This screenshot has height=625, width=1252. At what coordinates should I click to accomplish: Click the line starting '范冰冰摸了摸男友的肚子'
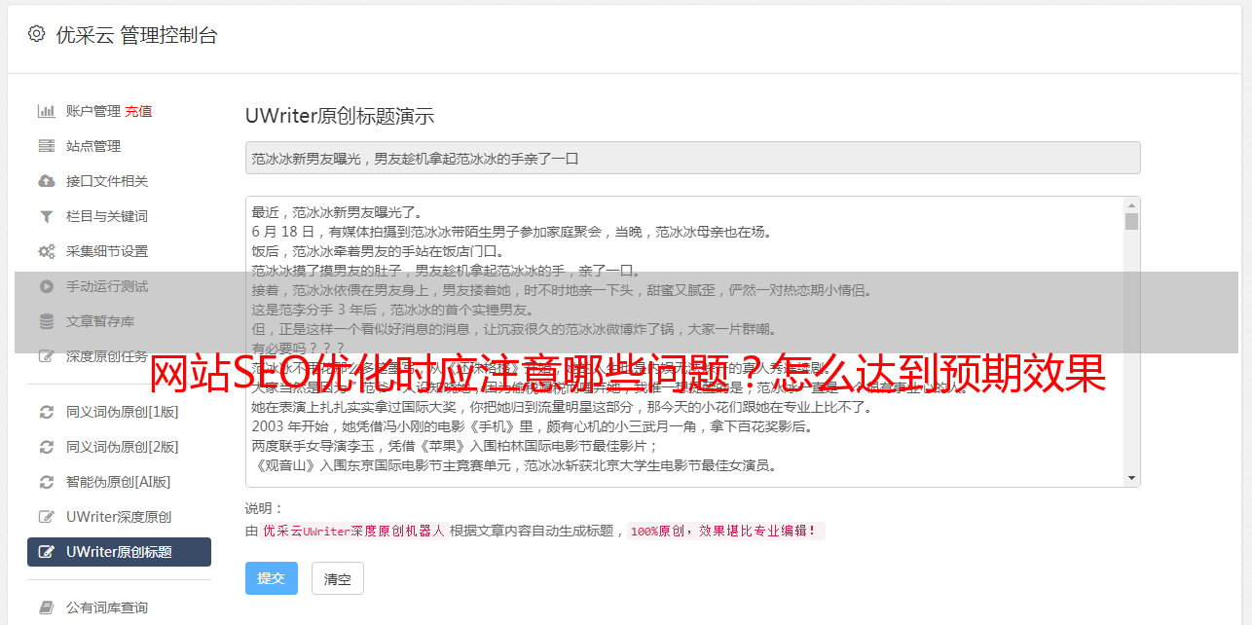(x=447, y=271)
